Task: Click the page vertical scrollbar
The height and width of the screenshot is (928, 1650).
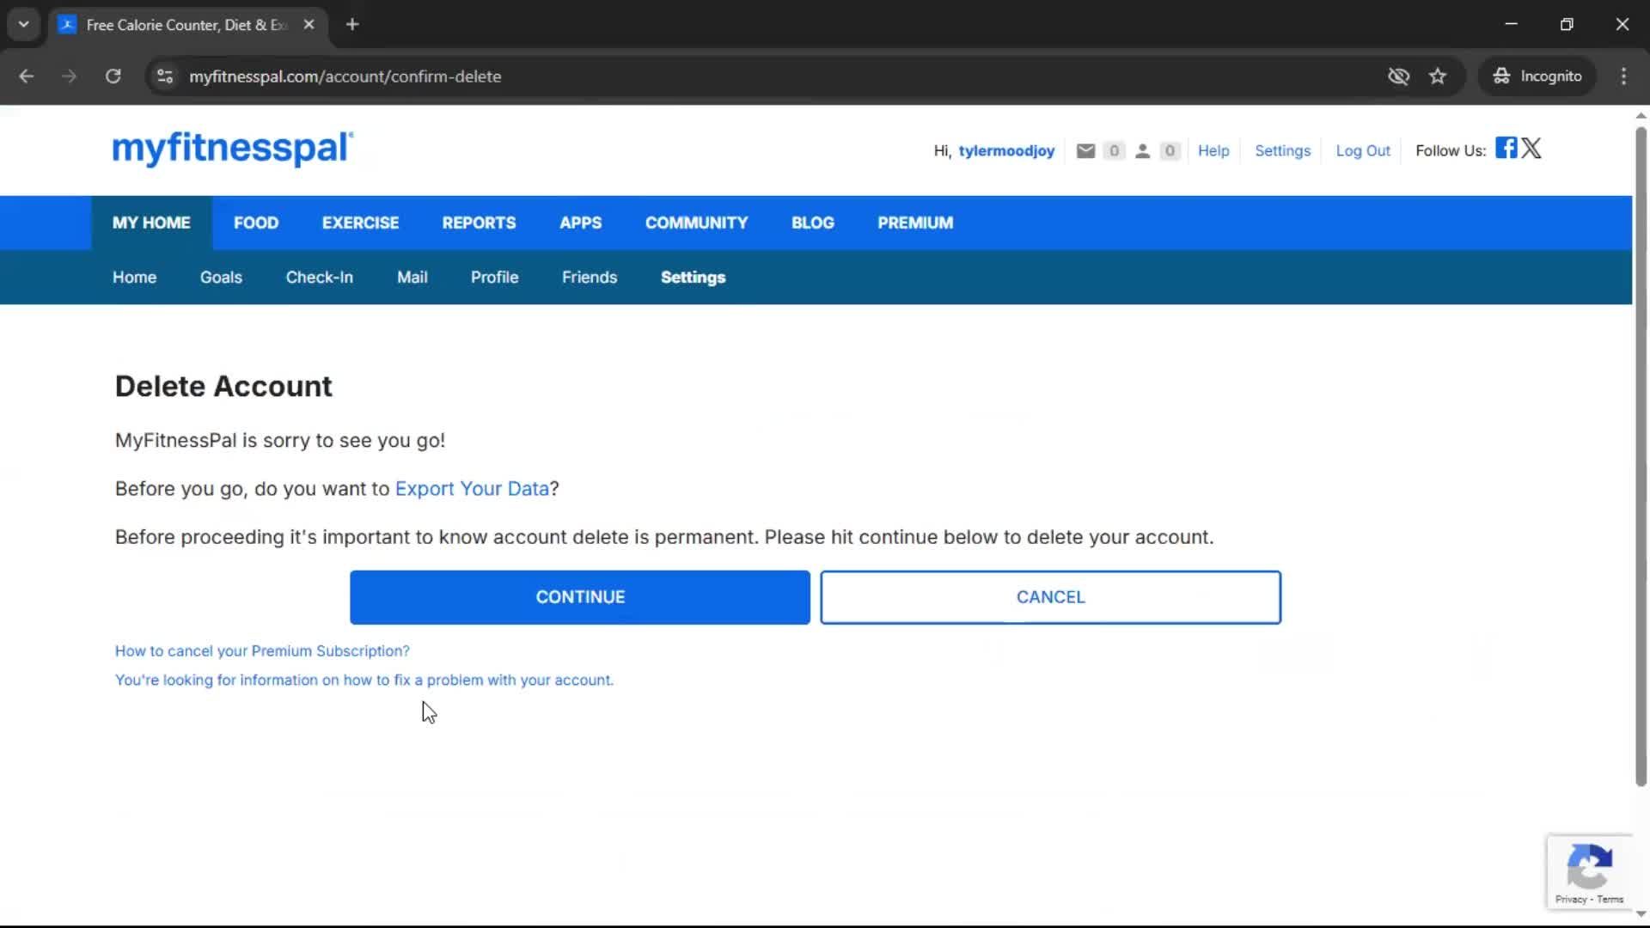Action: point(1641,455)
